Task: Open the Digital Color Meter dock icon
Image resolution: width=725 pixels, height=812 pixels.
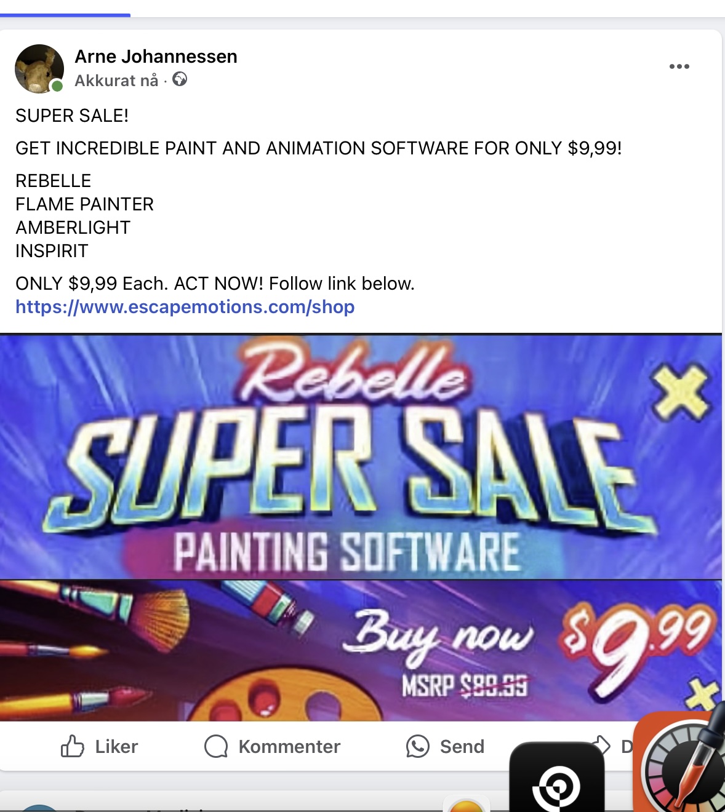Action: pos(680,763)
